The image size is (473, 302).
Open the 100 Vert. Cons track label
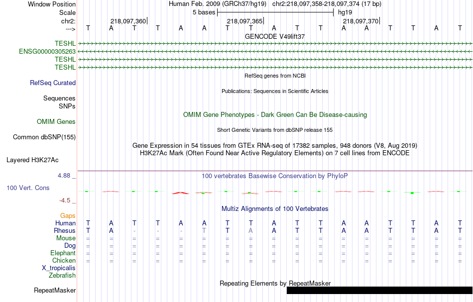pyautogui.click(x=28, y=188)
